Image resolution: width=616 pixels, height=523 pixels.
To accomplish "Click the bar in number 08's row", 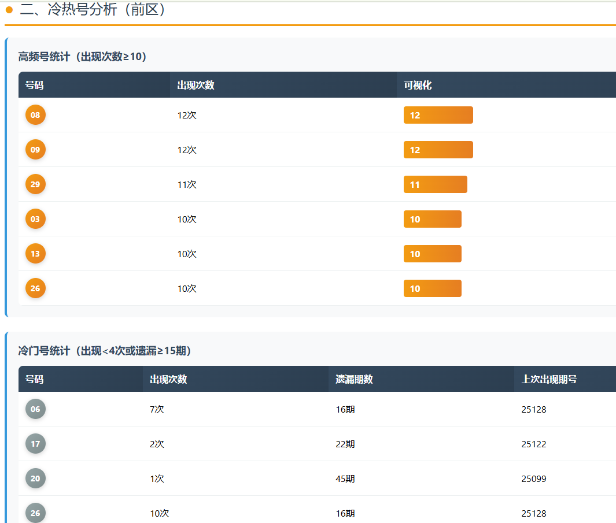I will click(x=438, y=115).
